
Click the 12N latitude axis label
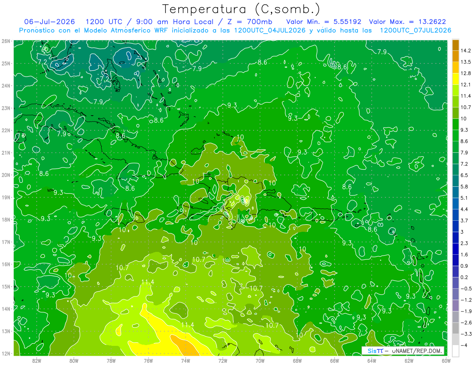pos(6,353)
